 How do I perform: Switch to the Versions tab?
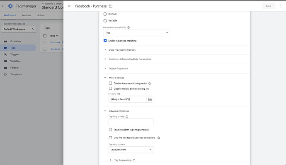coord(26,15)
